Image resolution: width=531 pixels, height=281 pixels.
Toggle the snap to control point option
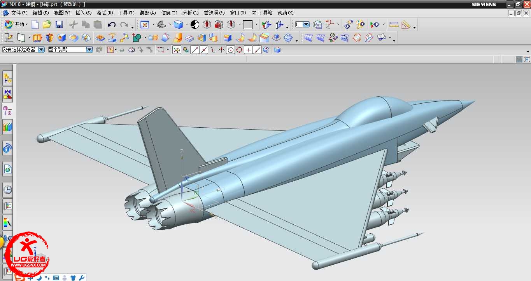coord(212,50)
